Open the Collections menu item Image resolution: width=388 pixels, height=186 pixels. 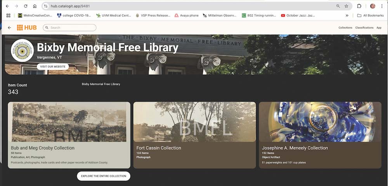tap(345, 28)
